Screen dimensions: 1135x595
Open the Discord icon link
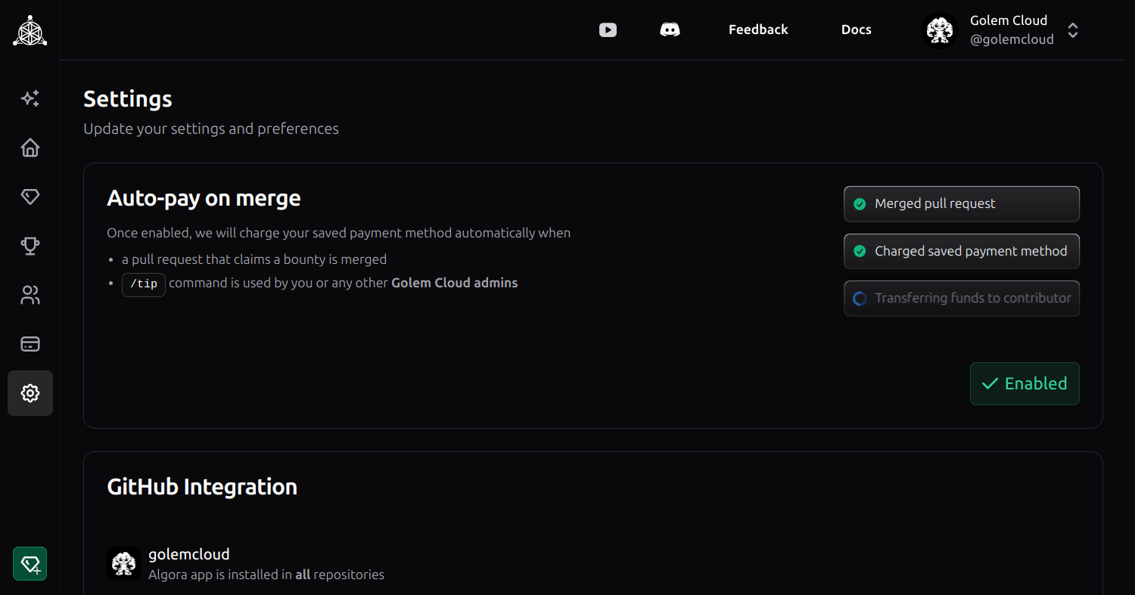pos(670,29)
